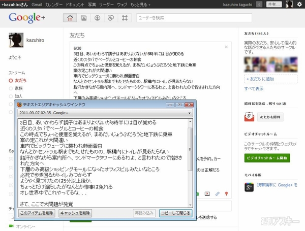The image size is (305, 231).
Task: Open the Circles icon in Google+ navigation
Action: pyautogui.click(x=111, y=18)
